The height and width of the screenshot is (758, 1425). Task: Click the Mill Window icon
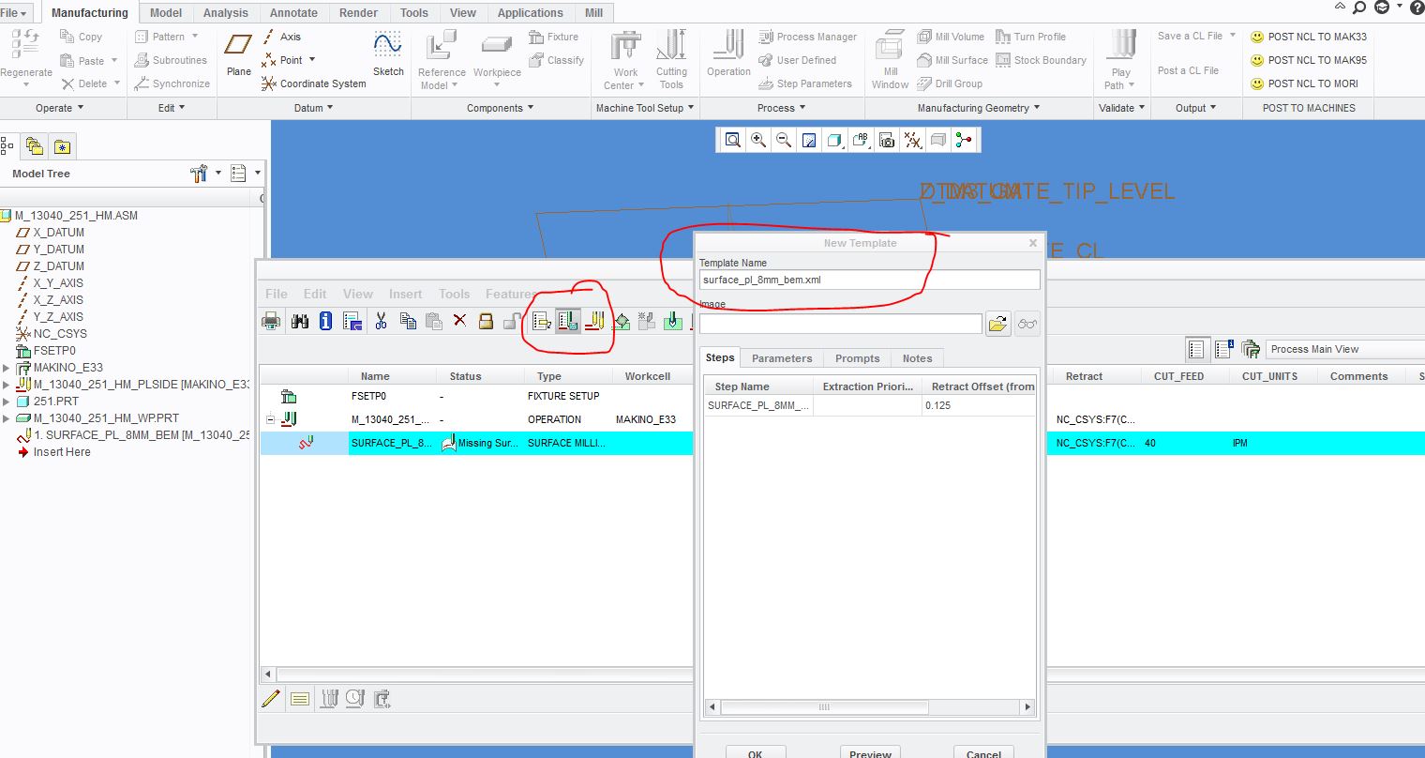coord(890,44)
